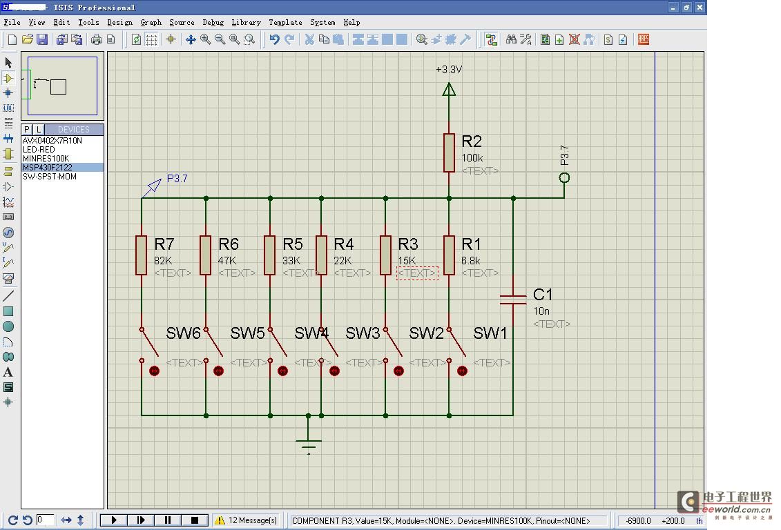Select the Text script tool

click(x=8, y=123)
